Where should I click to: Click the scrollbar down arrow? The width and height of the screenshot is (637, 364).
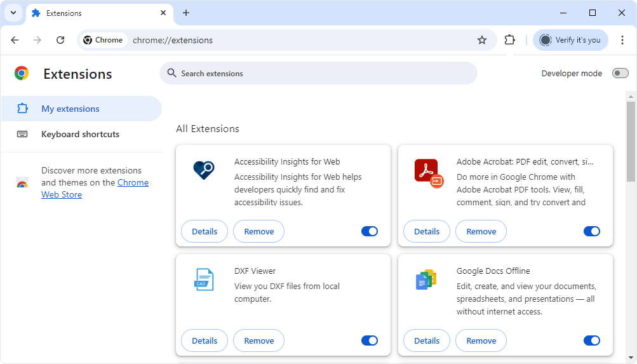pyautogui.click(x=631, y=358)
